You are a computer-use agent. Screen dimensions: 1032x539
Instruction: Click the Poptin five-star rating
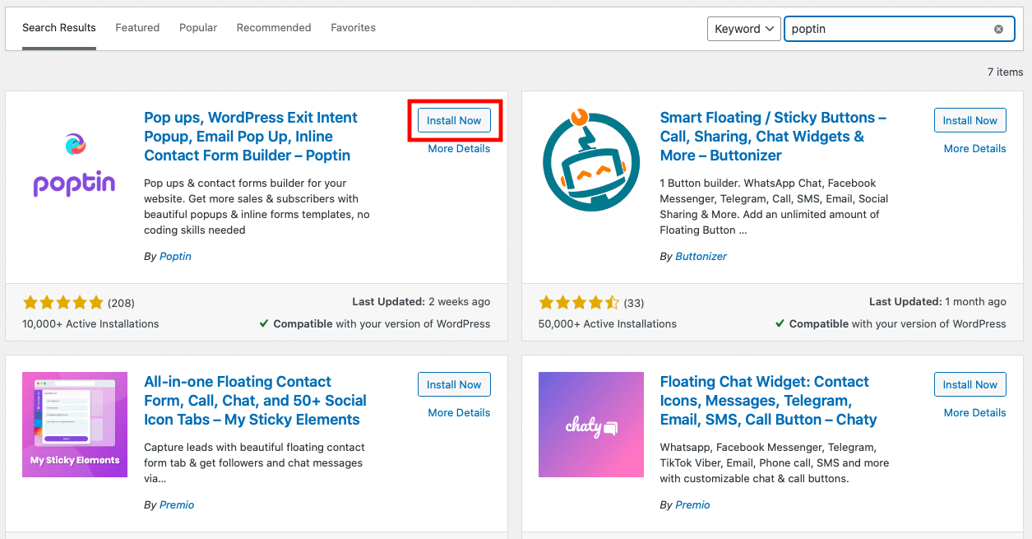63,302
